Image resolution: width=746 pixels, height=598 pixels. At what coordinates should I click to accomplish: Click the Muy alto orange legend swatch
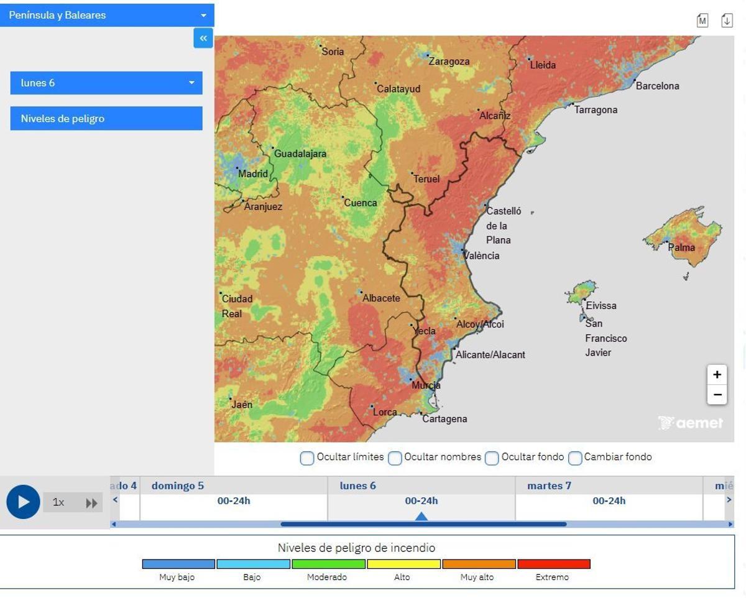click(479, 564)
